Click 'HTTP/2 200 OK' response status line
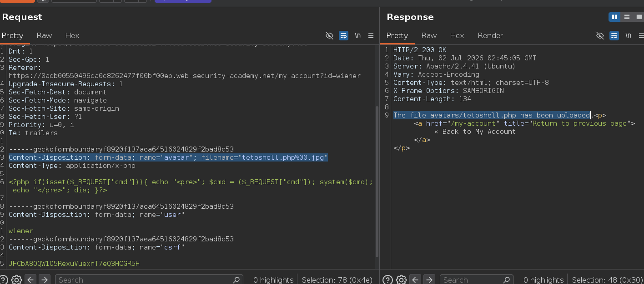This screenshot has width=644, height=284. tap(420, 50)
